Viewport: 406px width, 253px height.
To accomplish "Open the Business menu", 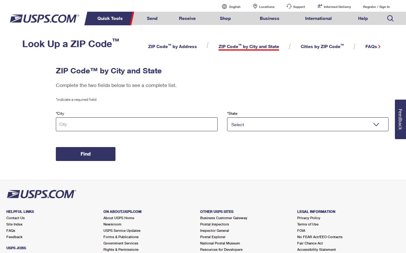I will coord(270,18).
